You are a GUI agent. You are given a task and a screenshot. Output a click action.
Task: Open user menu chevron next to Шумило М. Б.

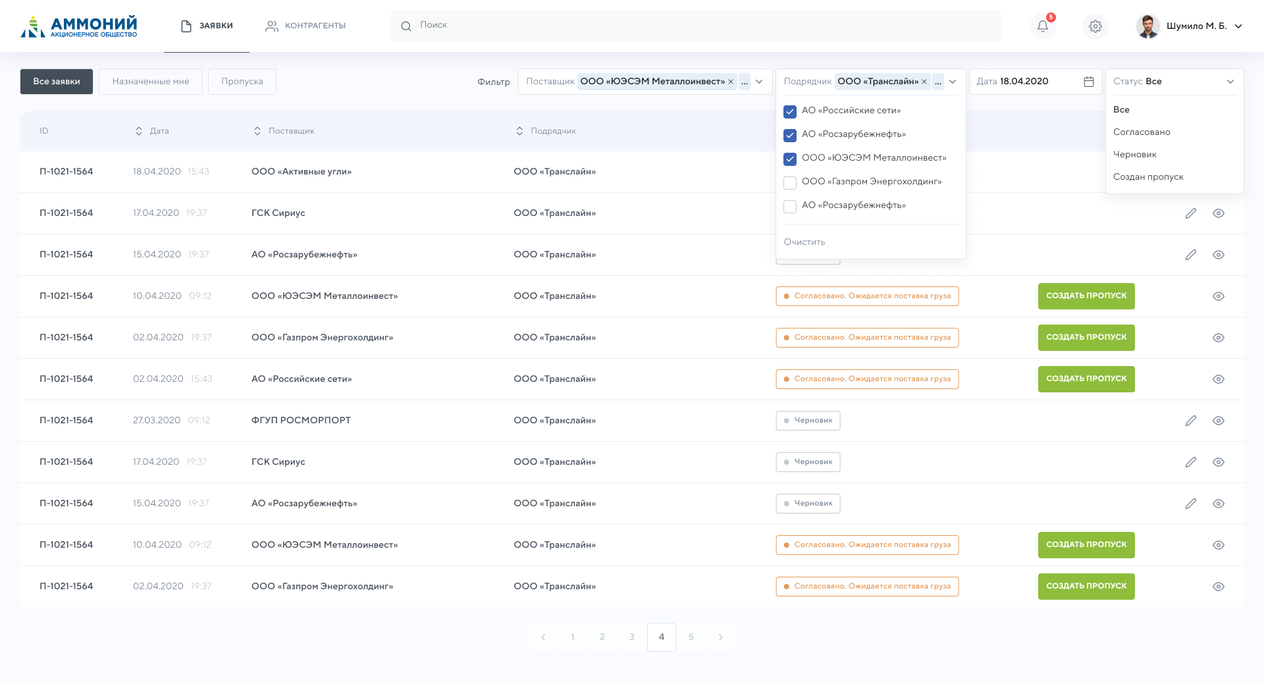pyautogui.click(x=1238, y=26)
